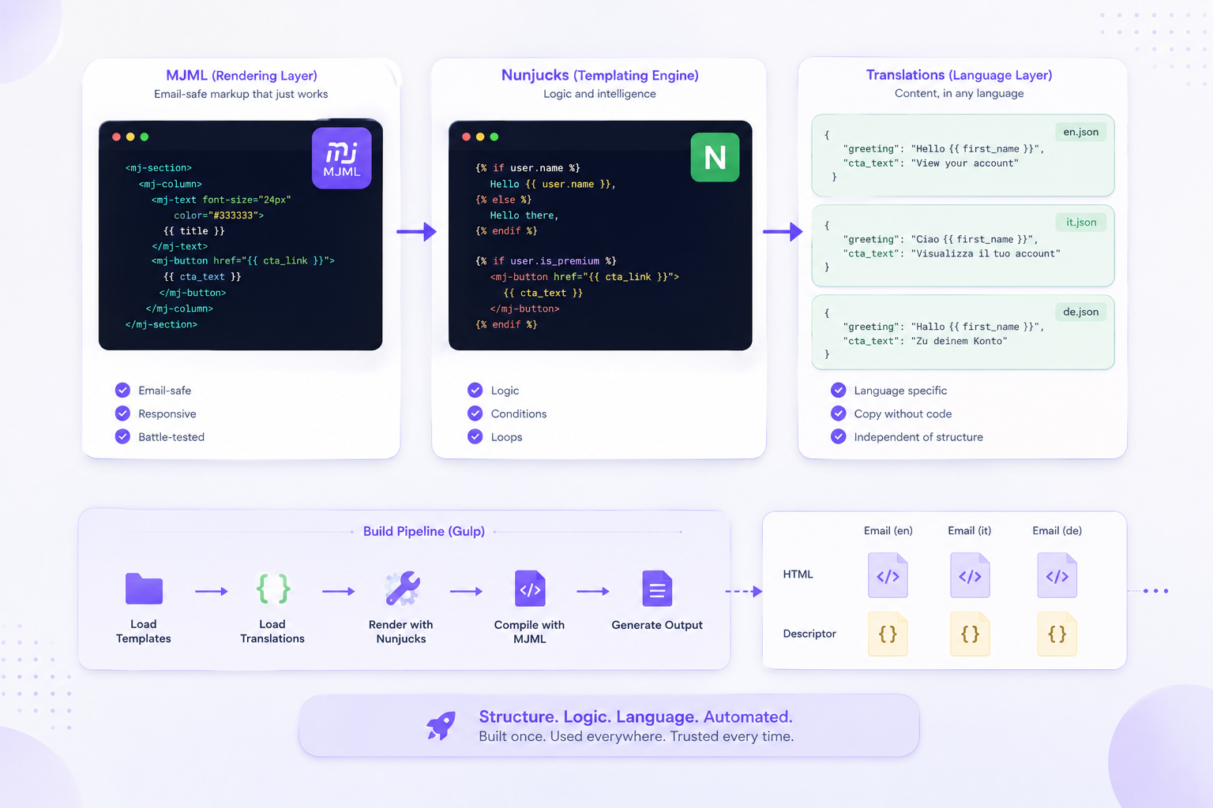Click the 'Logic and intelligence' subtitle

599,94
